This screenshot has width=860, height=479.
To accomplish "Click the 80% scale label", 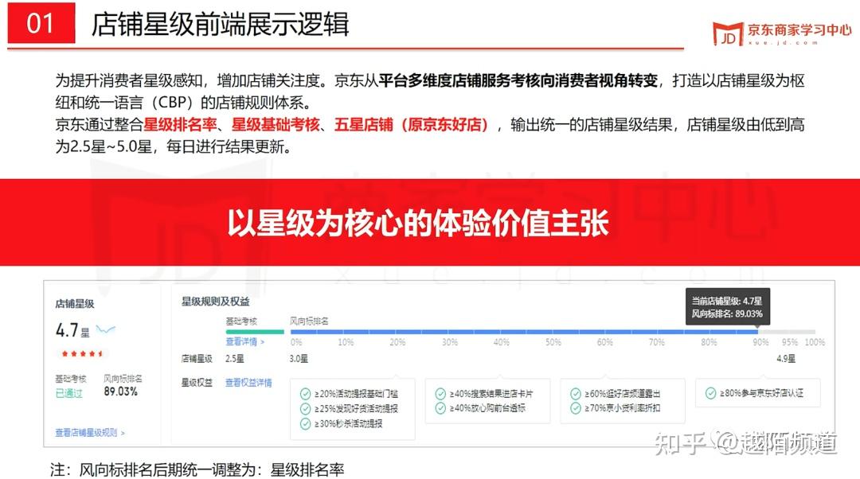I will [709, 342].
